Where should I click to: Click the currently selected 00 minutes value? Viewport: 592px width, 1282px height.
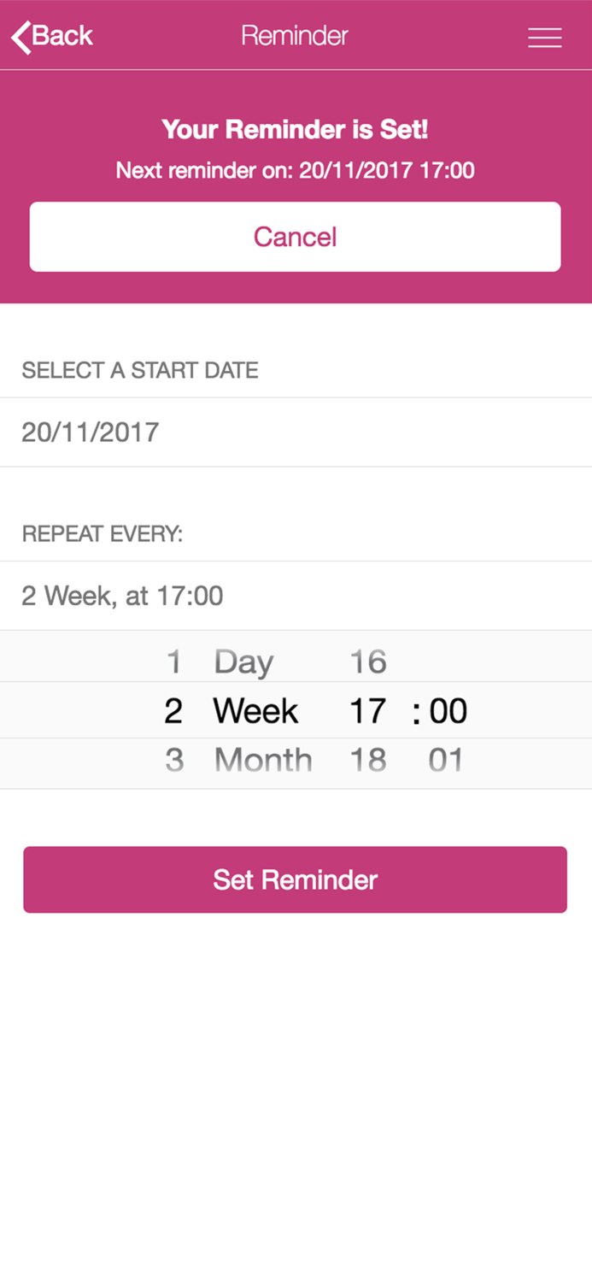point(449,710)
